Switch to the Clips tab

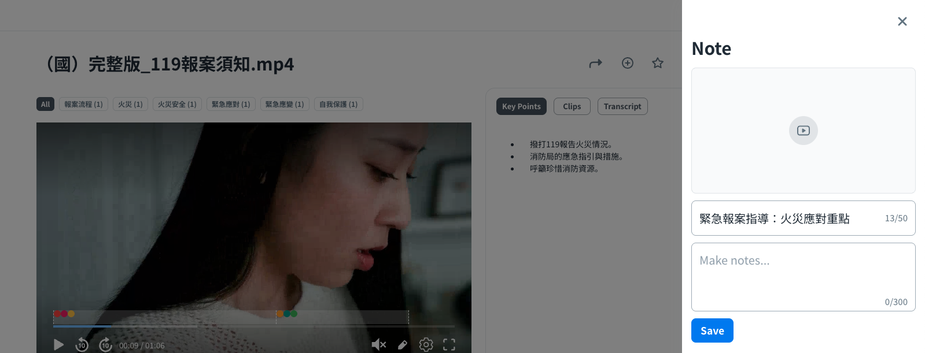coord(572,106)
